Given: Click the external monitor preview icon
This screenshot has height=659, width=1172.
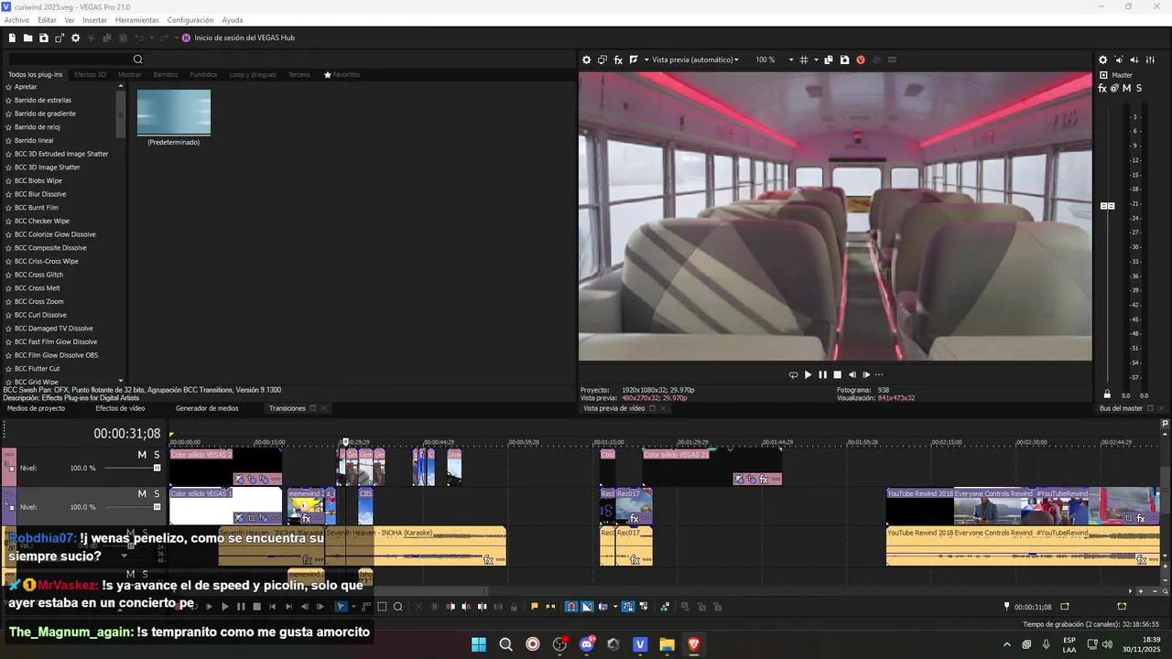Looking at the screenshot, I should [x=602, y=60].
